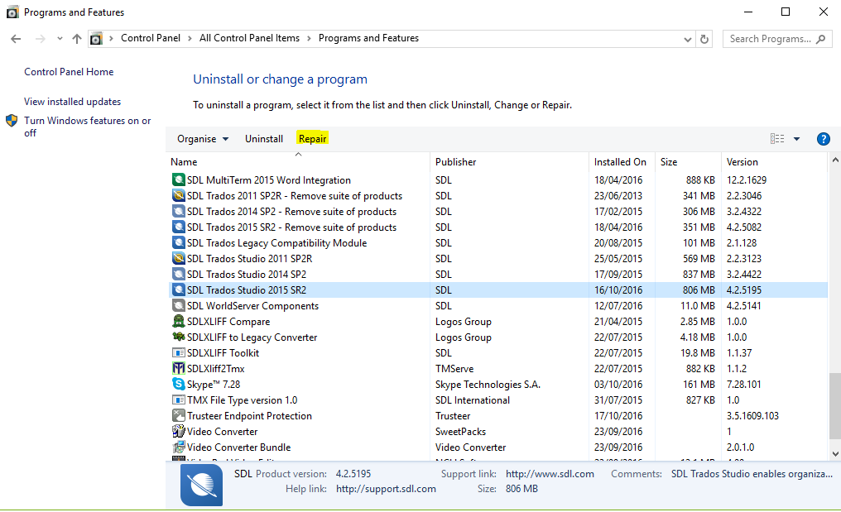The width and height of the screenshot is (841, 512).
Task: Navigate to Control Panel breadcrumb
Action: (151, 38)
